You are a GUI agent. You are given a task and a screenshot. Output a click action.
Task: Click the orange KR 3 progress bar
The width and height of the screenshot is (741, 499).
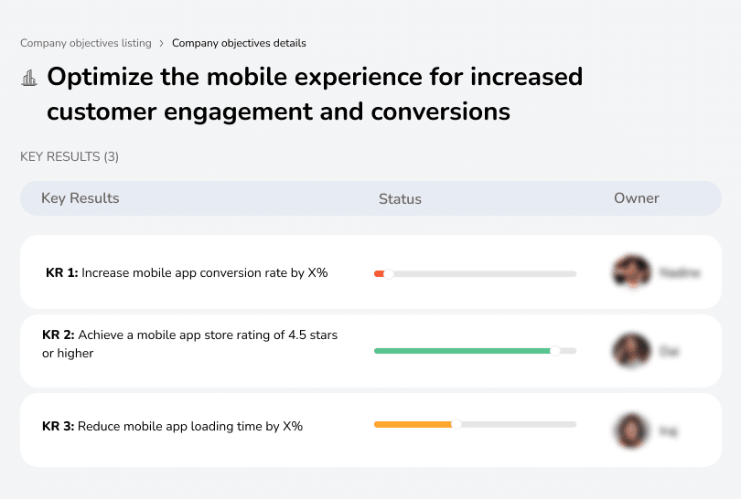click(413, 424)
